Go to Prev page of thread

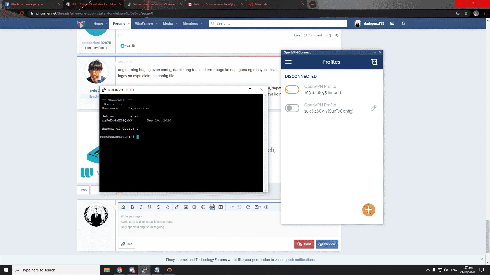coord(83,190)
